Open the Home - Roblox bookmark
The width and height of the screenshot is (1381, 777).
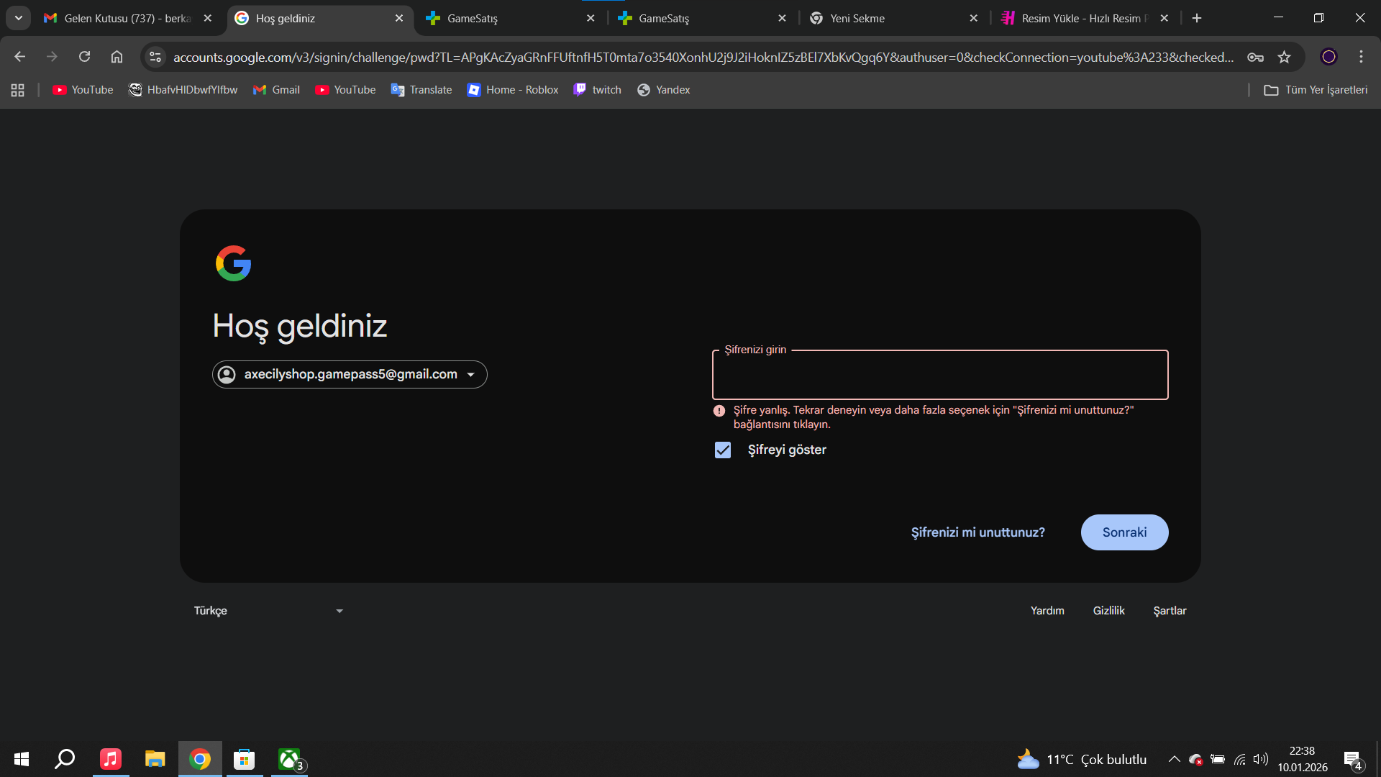[x=513, y=90]
